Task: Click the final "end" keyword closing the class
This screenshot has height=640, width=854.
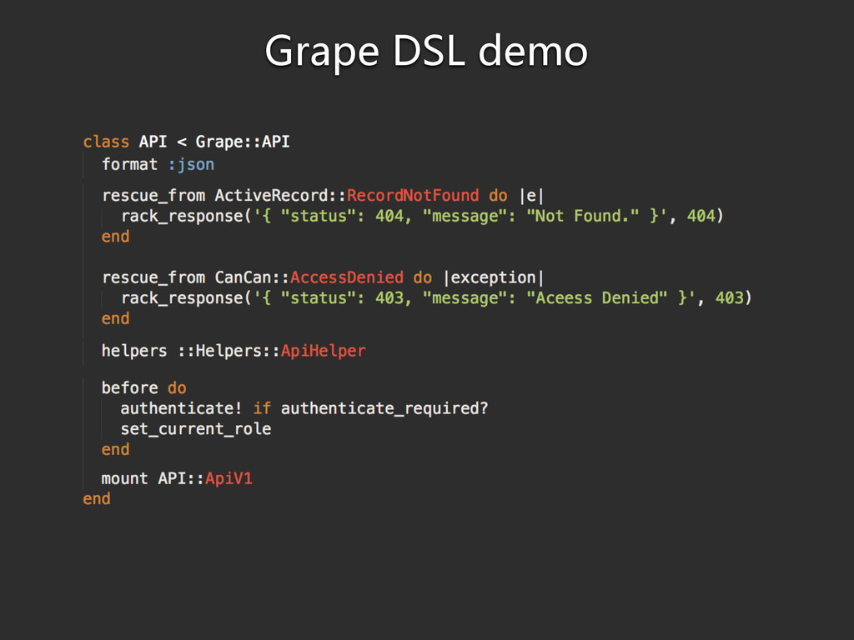Action: pyautogui.click(x=97, y=499)
